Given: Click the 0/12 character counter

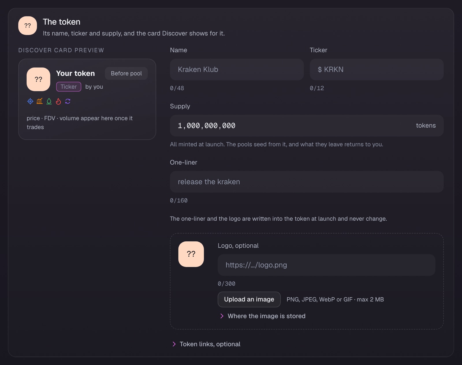Looking at the screenshot, I should [x=317, y=88].
